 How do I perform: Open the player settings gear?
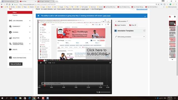tap(110, 63)
